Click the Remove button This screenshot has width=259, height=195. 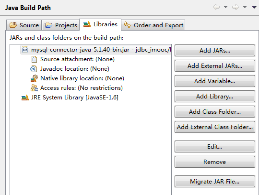point(215,162)
